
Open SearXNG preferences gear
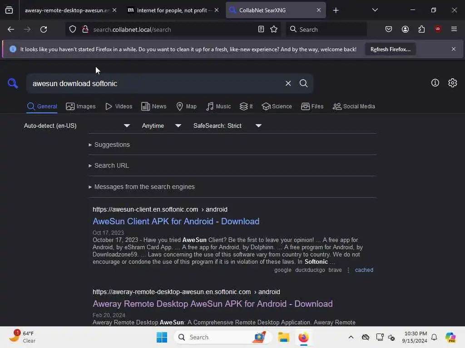point(453,83)
